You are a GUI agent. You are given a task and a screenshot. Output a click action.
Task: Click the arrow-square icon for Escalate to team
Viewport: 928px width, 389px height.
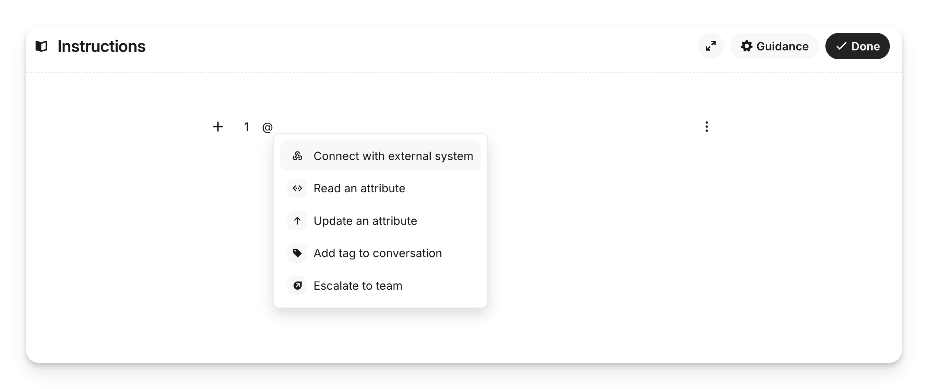point(297,286)
